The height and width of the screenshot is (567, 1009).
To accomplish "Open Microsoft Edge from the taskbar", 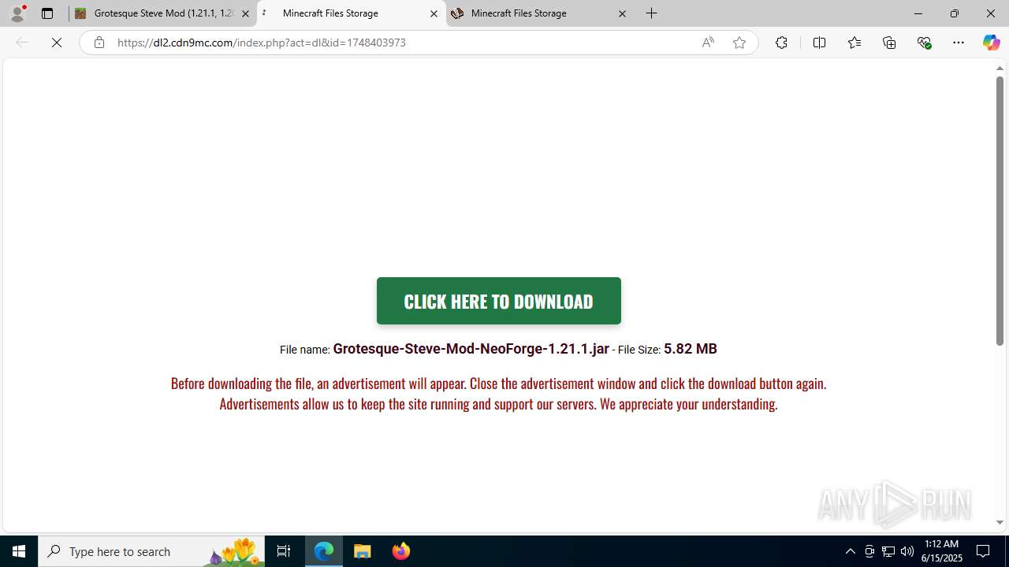I will point(324,551).
